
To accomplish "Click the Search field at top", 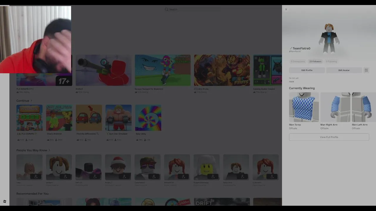I will coord(192,9).
